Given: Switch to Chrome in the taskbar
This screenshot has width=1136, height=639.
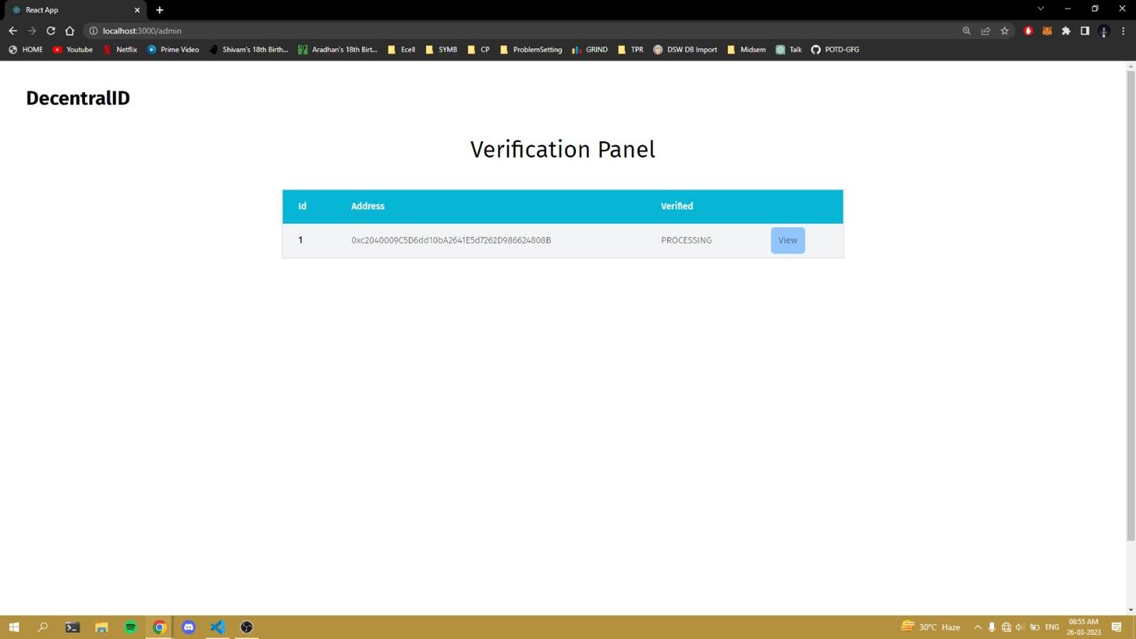Looking at the screenshot, I should [159, 627].
